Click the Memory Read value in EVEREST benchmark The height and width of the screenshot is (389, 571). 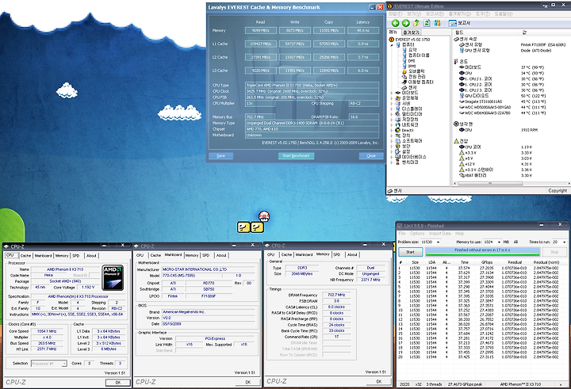[261, 31]
